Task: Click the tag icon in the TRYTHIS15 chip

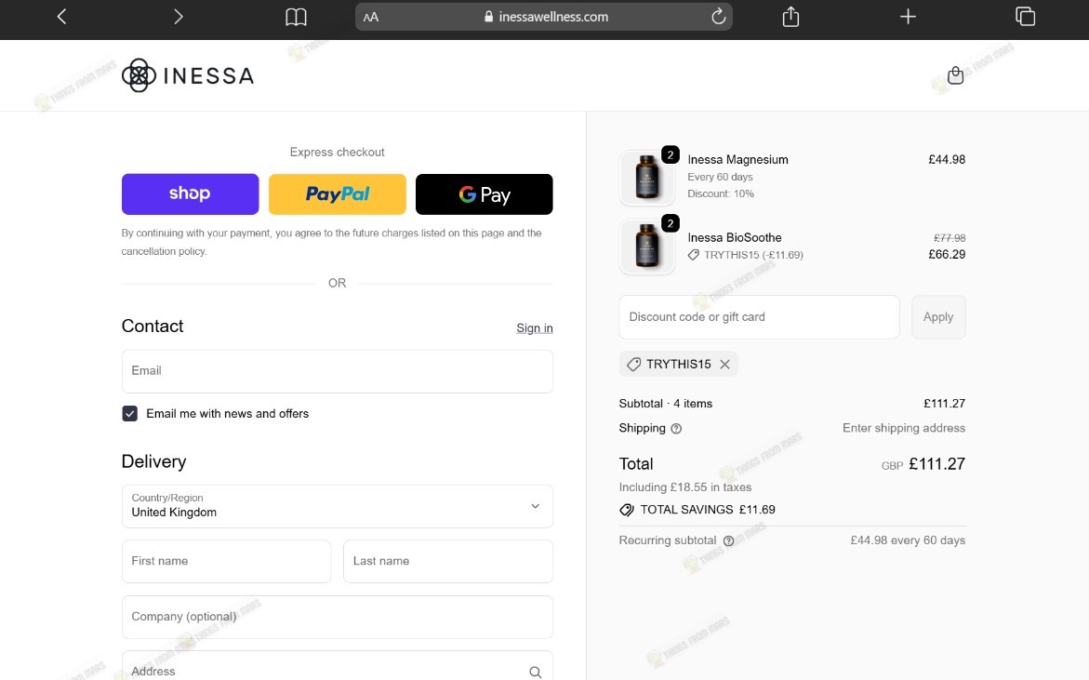Action: (633, 365)
